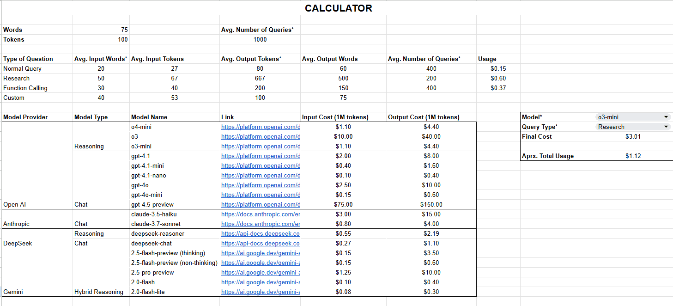Screen dimensions: 673x306
Task: Select the $0.30 output cost cell
Action: (431, 292)
